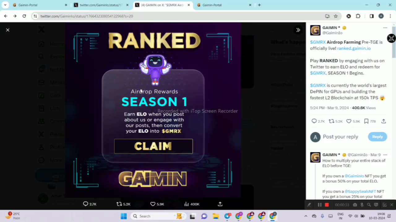Switch to the twitter.com/GaiminIo/status tab

click(x=101, y=5)
